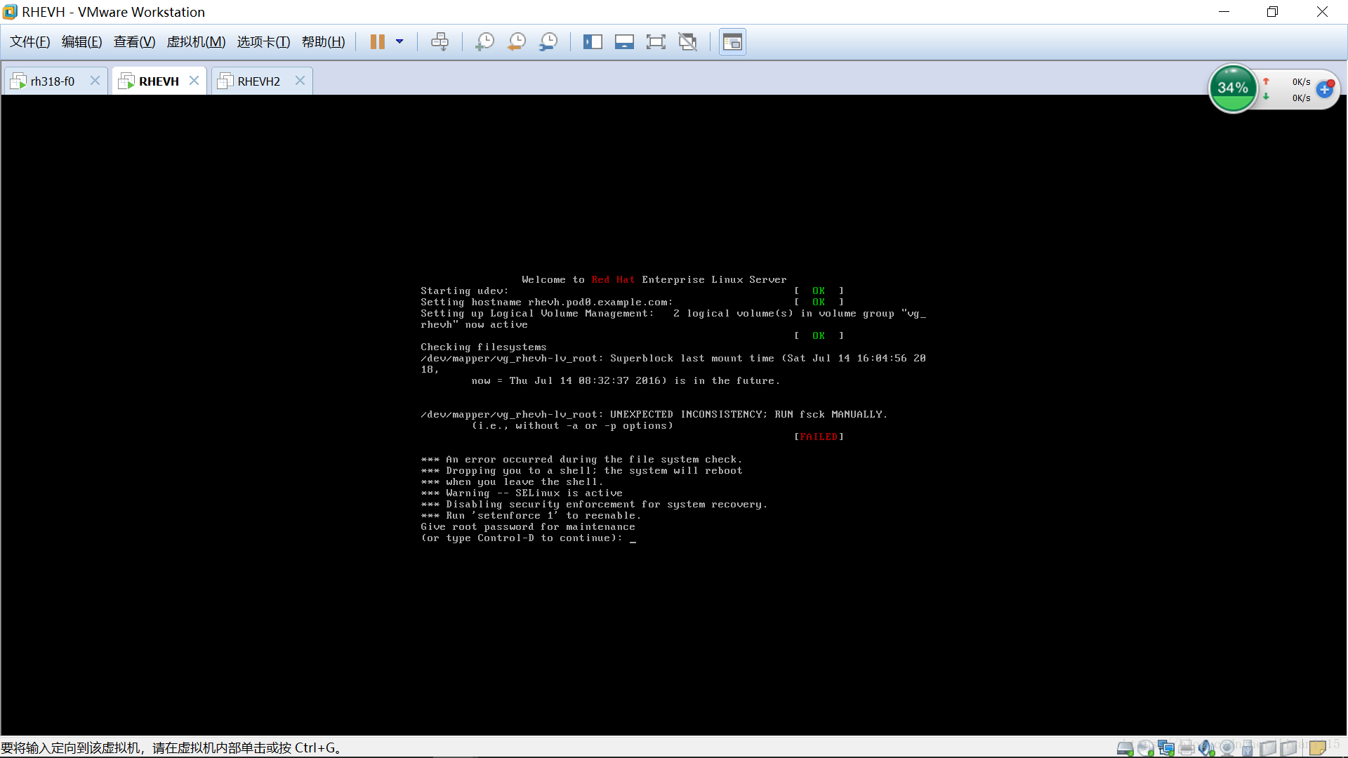
Task: Select the RHEVH tab
Action: [159, 81]
